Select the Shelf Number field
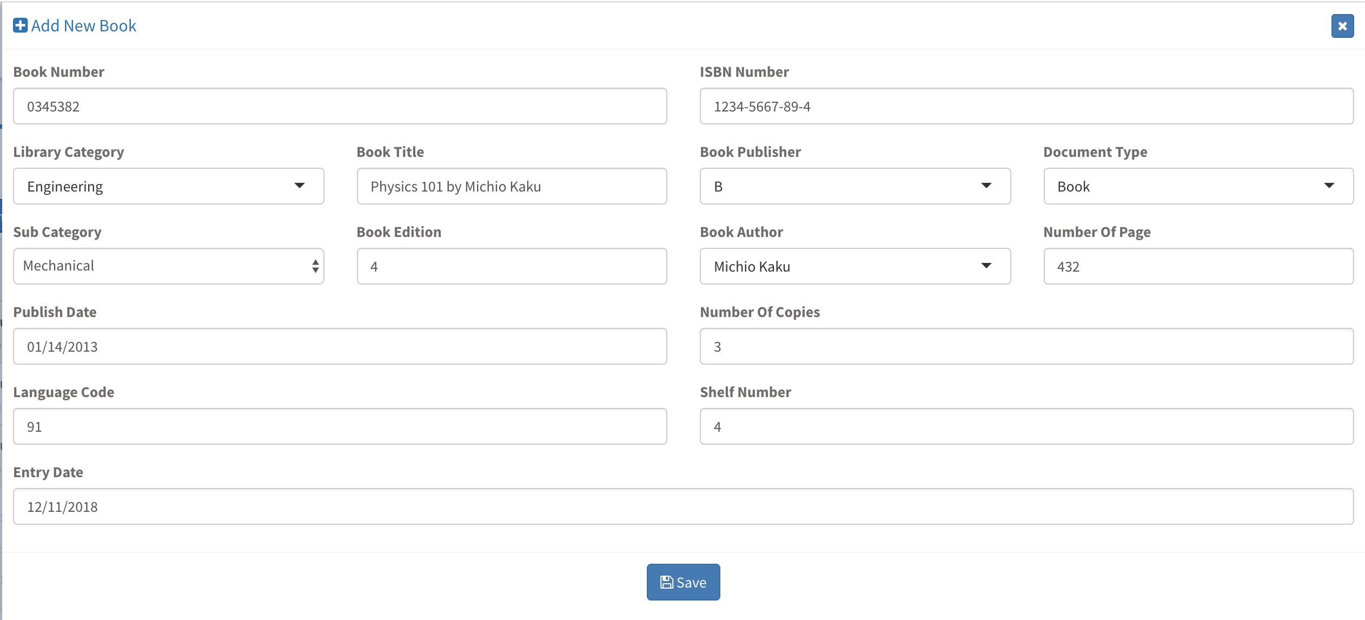This screenshot has width=1365, height=620. pyautogui.click(x=1026, y=426)
